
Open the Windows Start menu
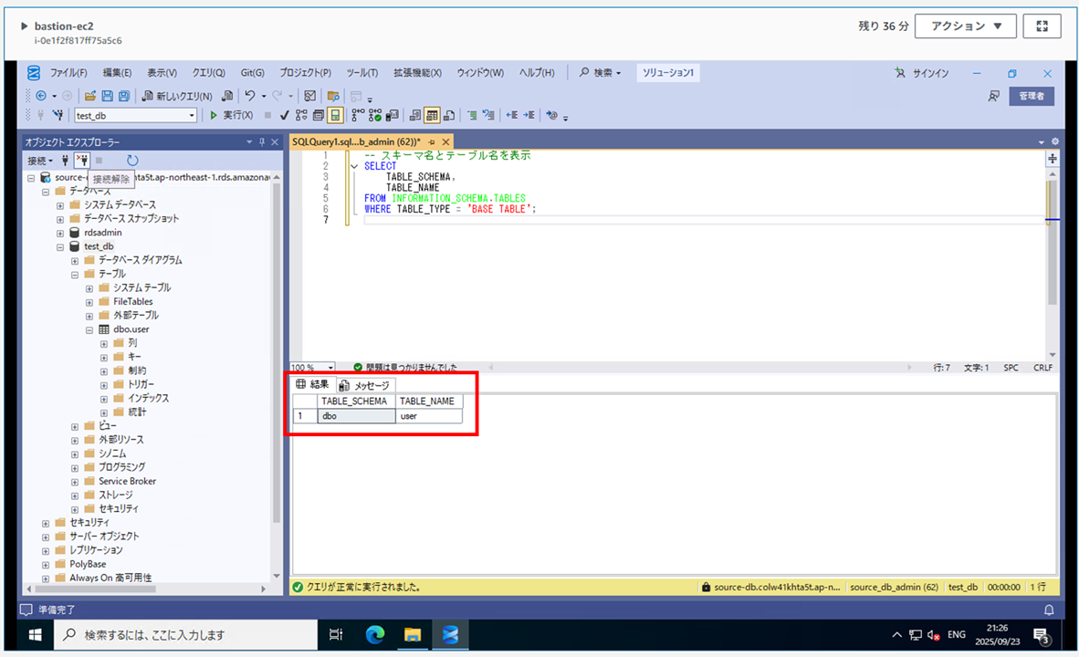[x=35, y=634]
